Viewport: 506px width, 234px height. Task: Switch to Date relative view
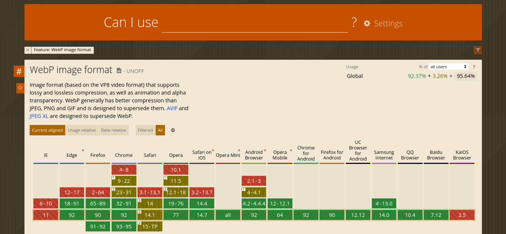pos(113,130)
